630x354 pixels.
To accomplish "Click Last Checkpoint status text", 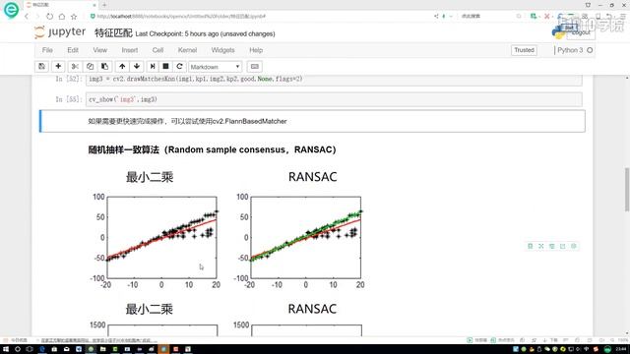I will point(206,34).
